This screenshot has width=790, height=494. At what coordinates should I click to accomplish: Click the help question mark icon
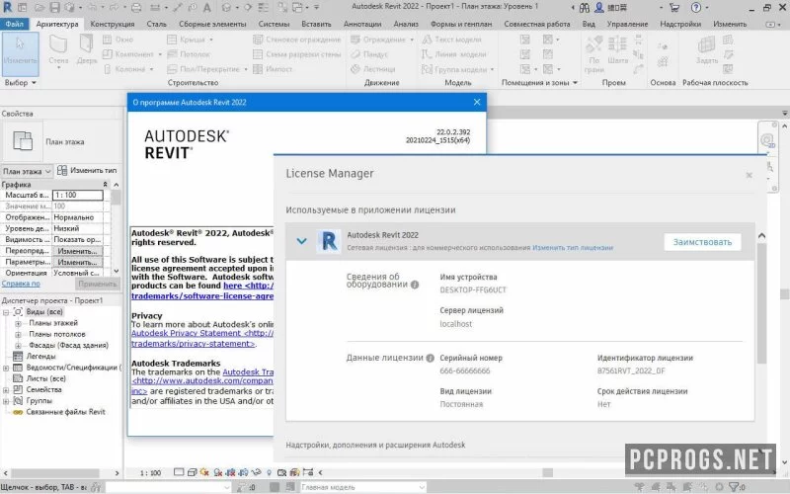tap(696, 8)
